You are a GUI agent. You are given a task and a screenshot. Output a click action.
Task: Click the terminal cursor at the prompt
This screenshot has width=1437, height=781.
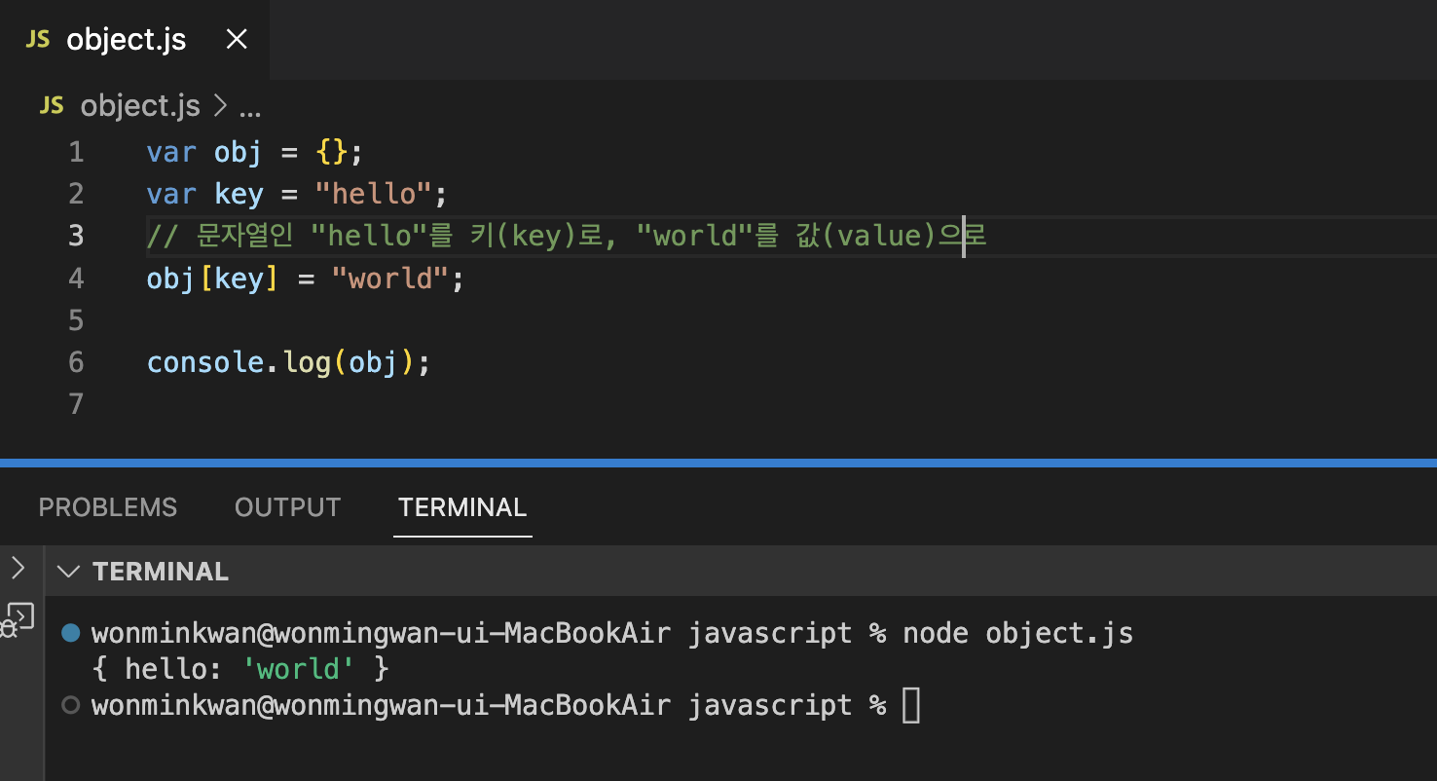coord(910,705)
